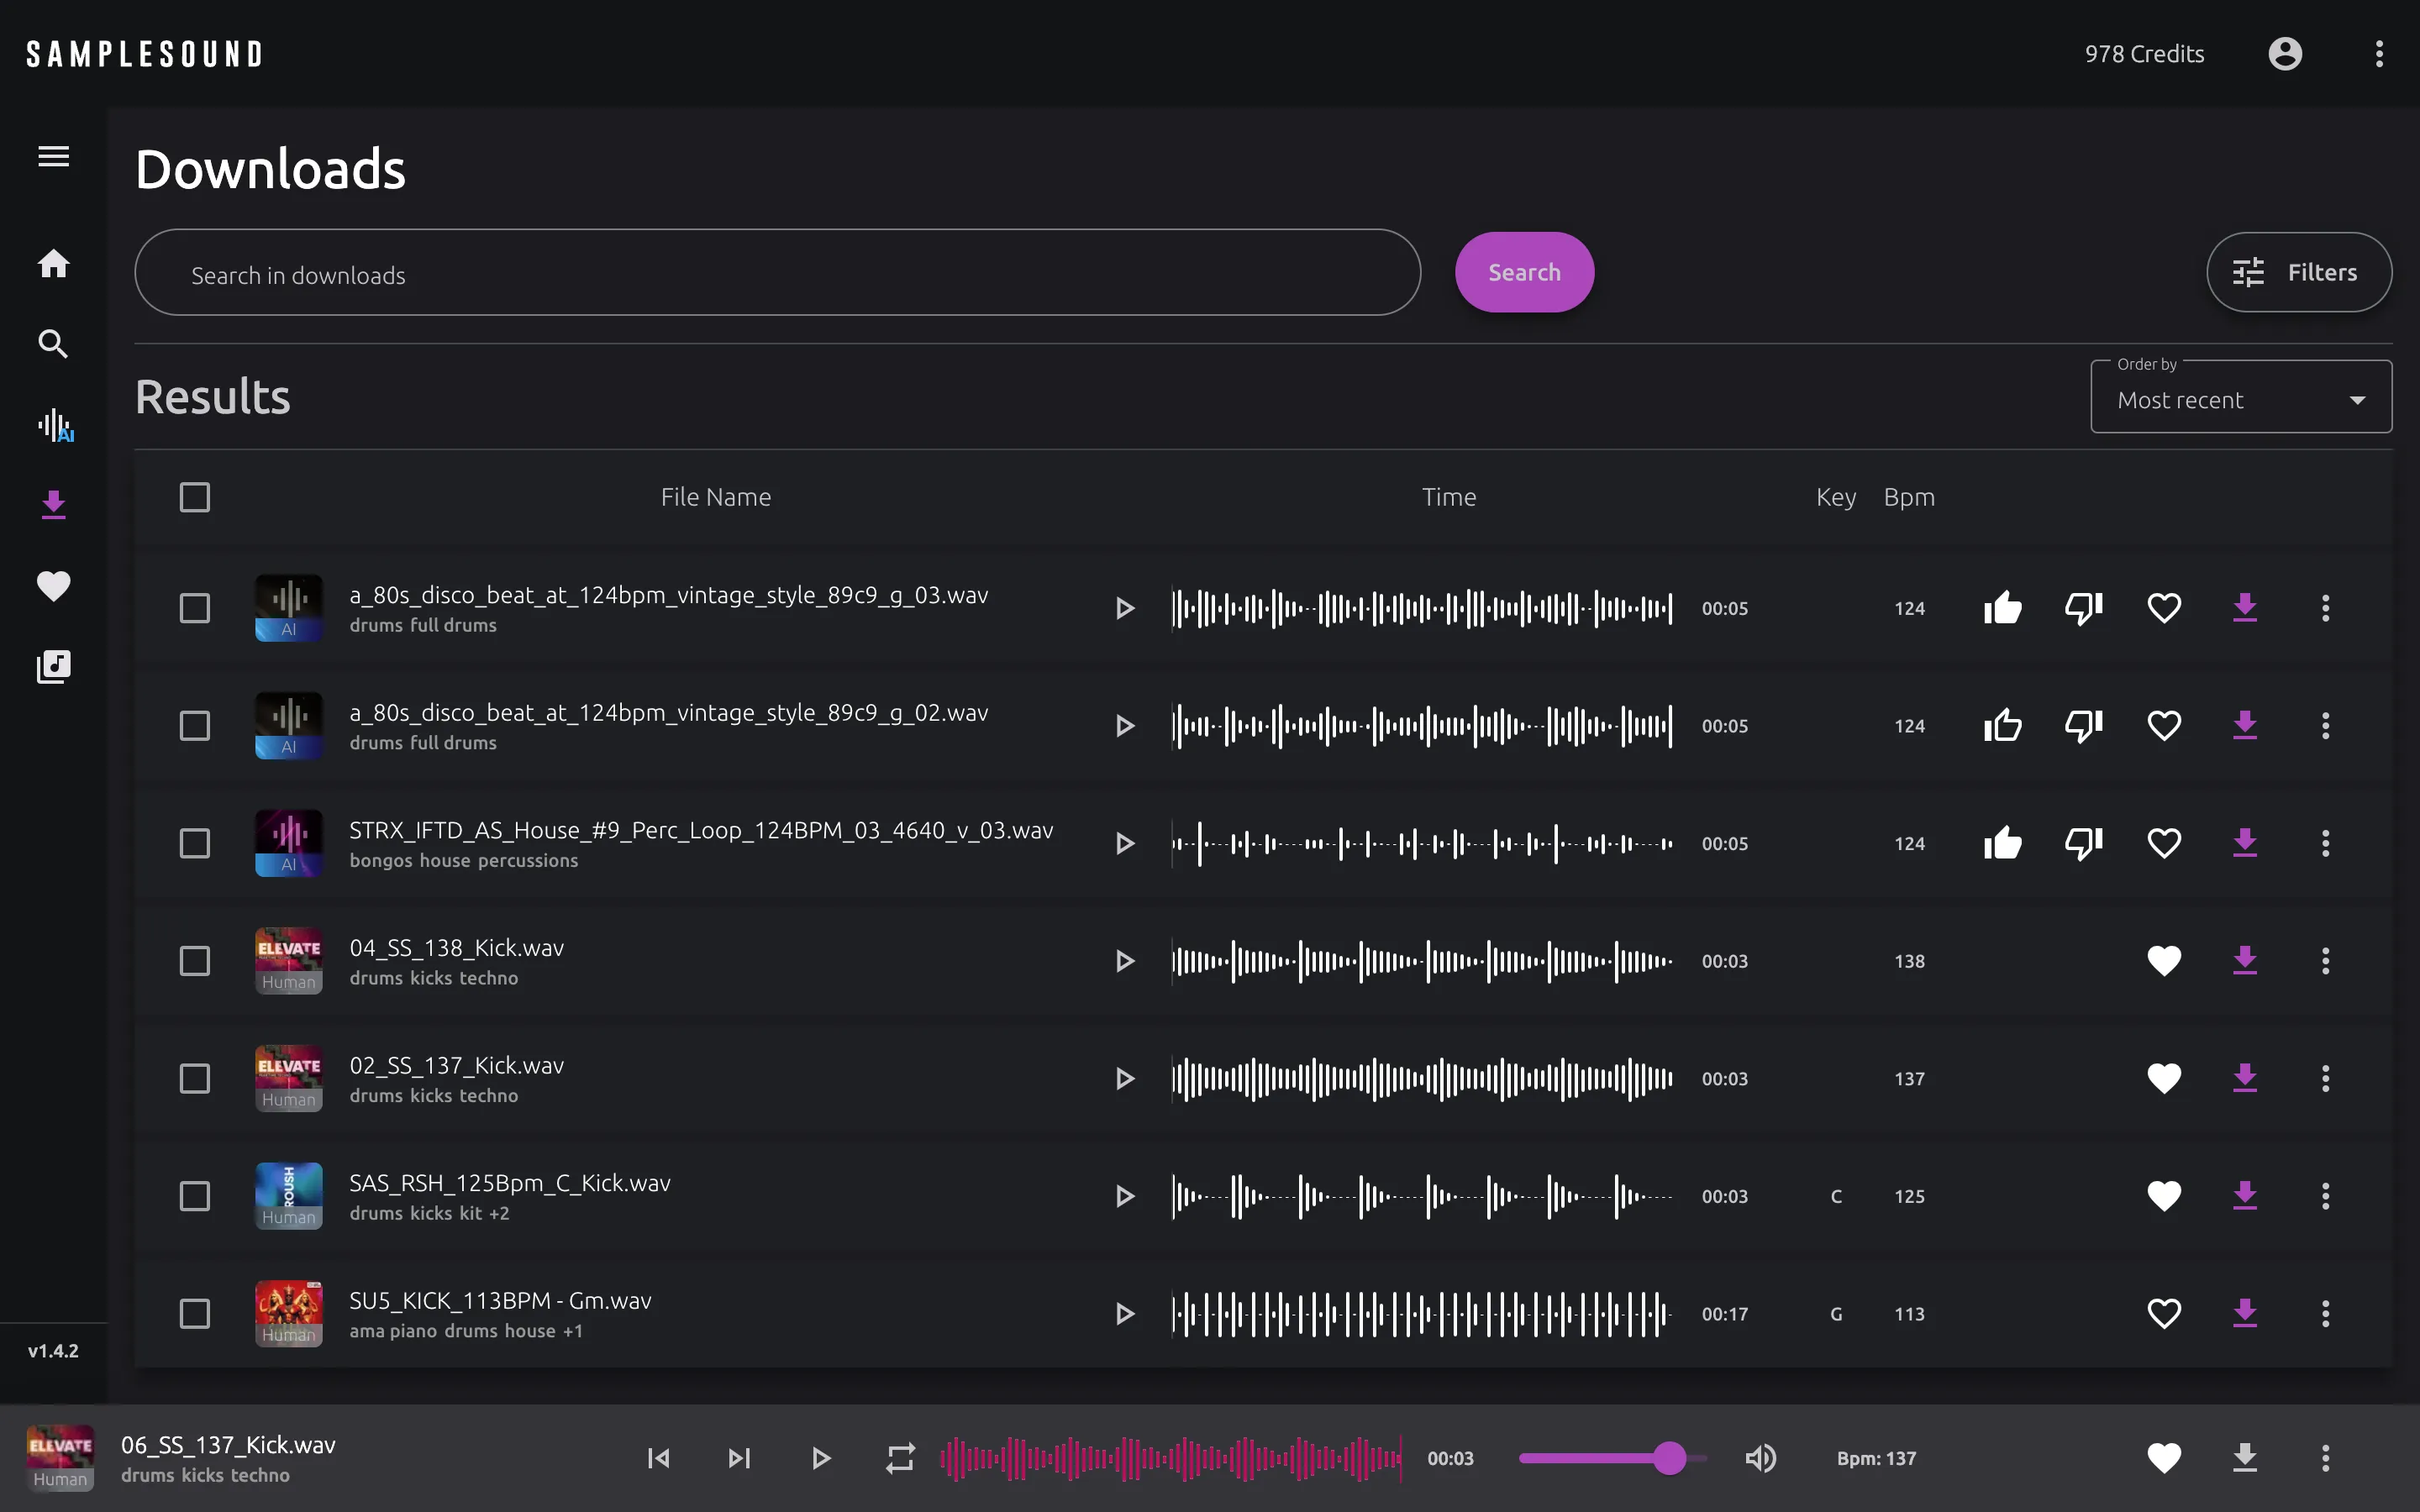
Task: Click the purple Search button
Action: click(1524, 272)
